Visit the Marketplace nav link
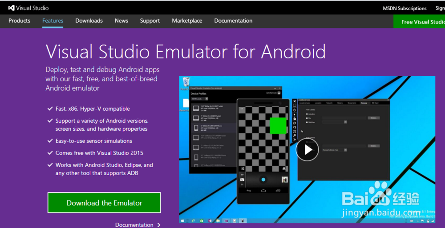445x228 pixels. (187, 21)
